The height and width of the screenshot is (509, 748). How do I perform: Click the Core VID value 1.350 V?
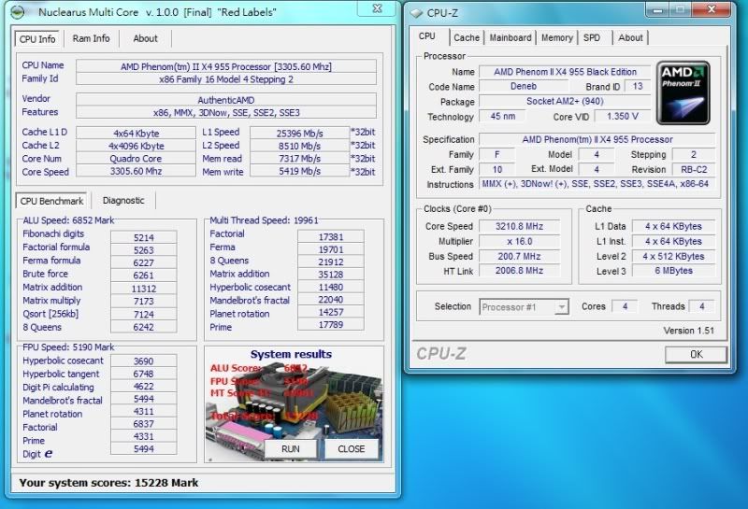pyautogui.click(x=622, y=117)
